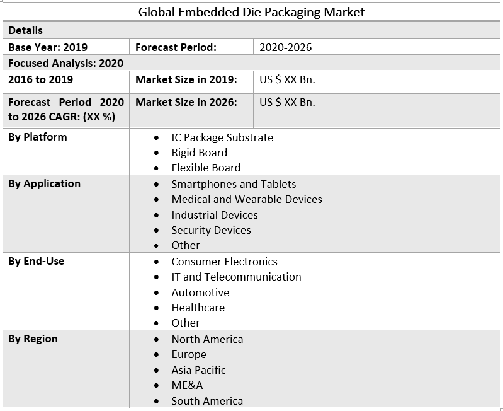Select the Forecast Period label cell
This screenshot has height=411, width=503.
(176, 47)
